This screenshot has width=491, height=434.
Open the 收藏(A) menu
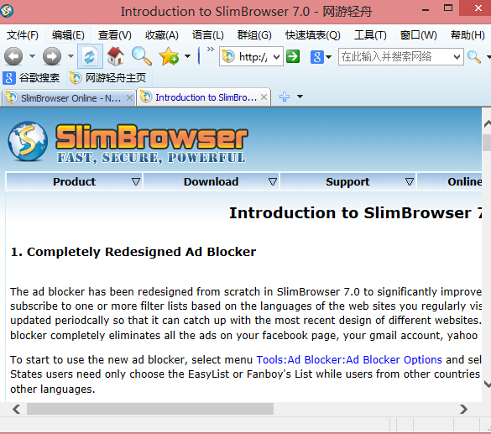coord(162,35)
